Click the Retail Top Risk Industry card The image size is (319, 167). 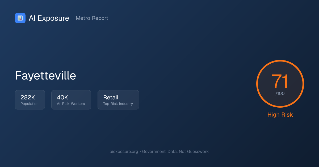[118, 100]
